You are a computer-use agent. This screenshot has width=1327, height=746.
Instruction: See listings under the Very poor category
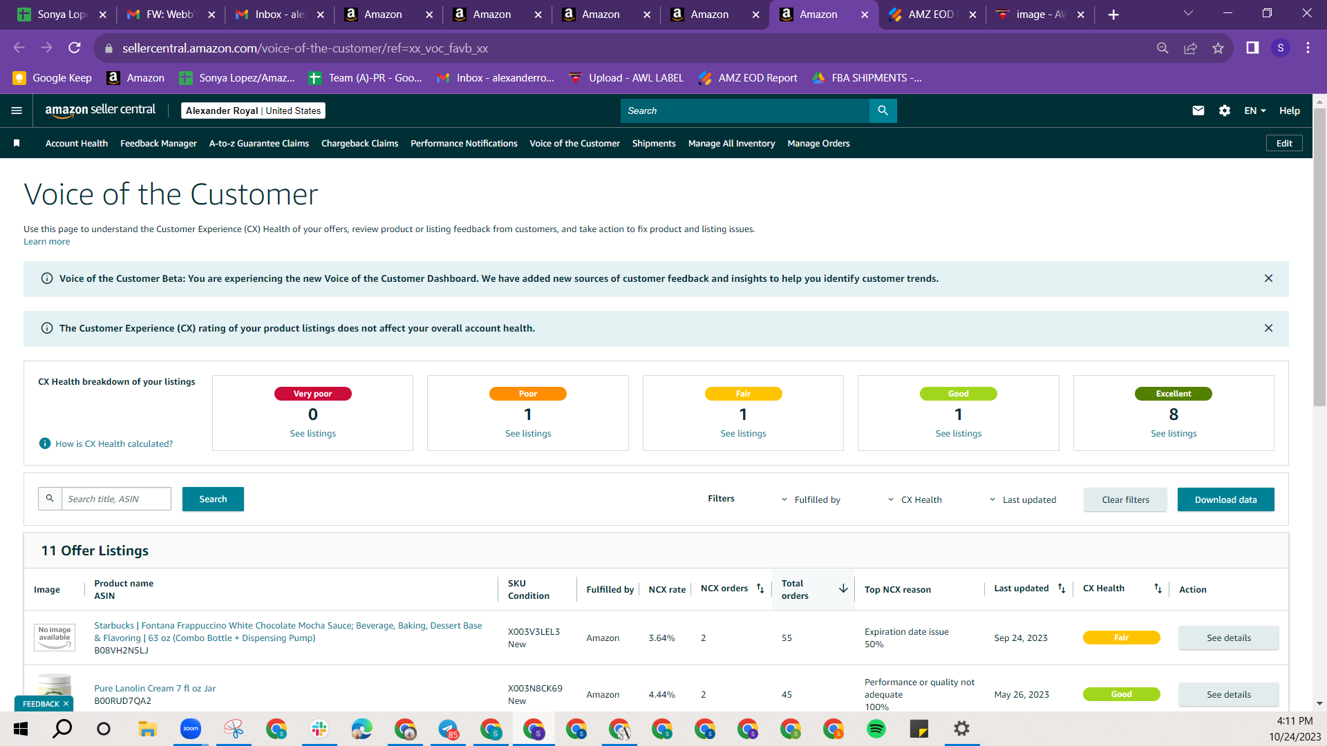pos(312,433)
